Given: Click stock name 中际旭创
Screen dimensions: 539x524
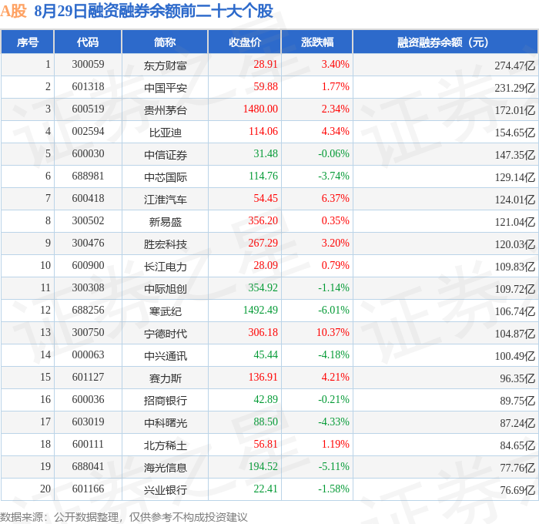Looking at the screenshot, I should tap(166, 289).
